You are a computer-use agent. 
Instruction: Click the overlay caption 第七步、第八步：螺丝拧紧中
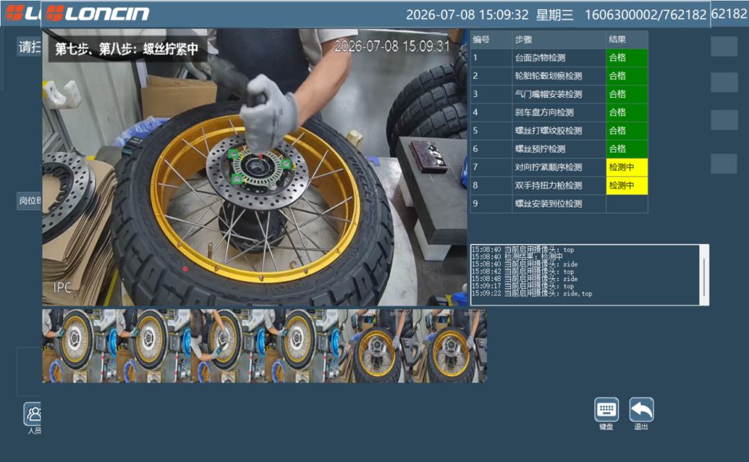[x=127, y=48]
